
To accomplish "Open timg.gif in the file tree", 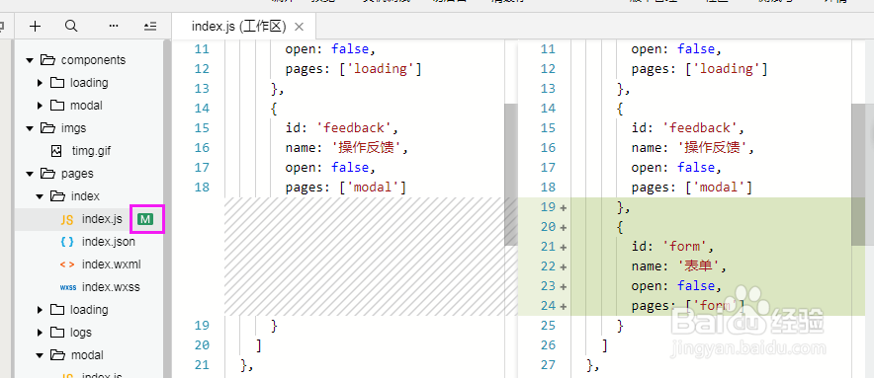I will pyautogui.click(x=91, y=151).
